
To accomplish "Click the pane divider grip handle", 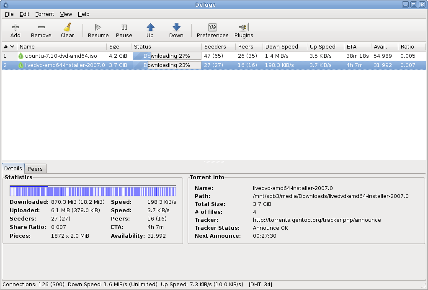I will coord(214,162).
